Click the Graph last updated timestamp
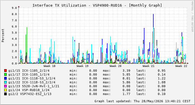Screen dimensions: 195x105 point(142,101)
